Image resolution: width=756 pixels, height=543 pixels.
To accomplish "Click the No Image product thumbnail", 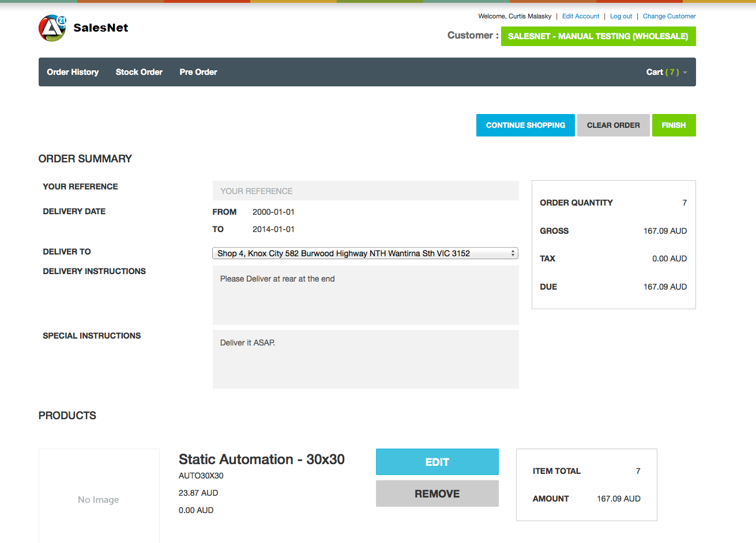I will pyautogui.click(x=99, y=499).
